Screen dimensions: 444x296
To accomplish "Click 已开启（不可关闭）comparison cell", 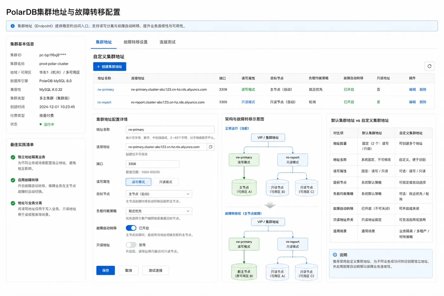I will tap(375, 208).
